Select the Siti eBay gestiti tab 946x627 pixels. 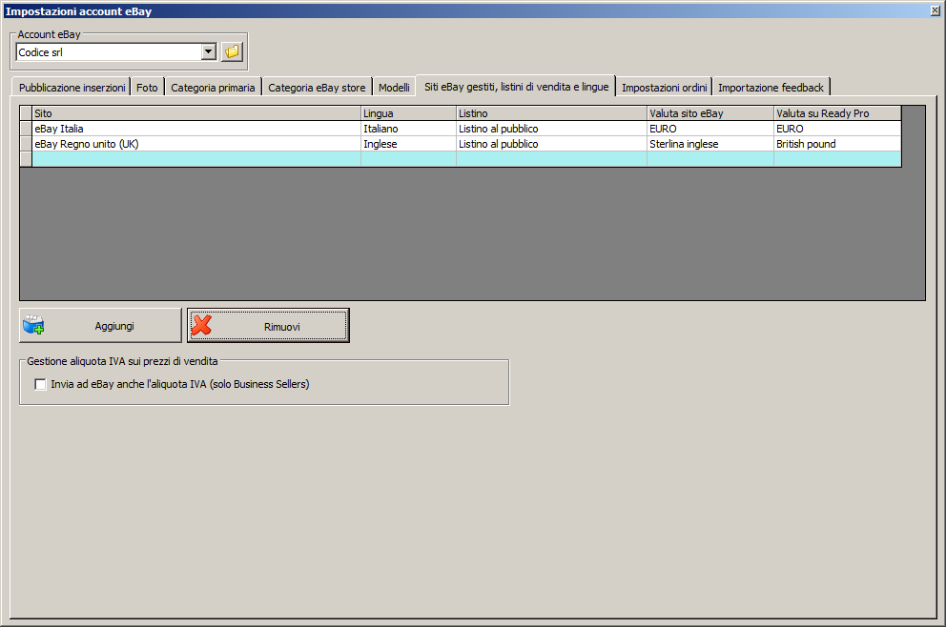pos(517,86)
